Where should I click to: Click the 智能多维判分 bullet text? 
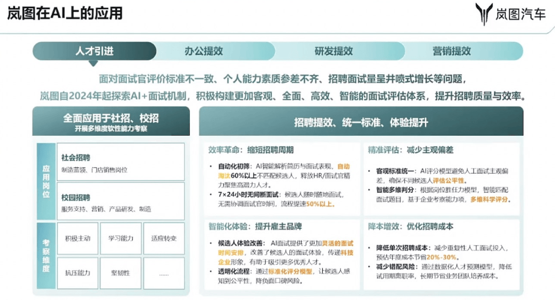395,190
